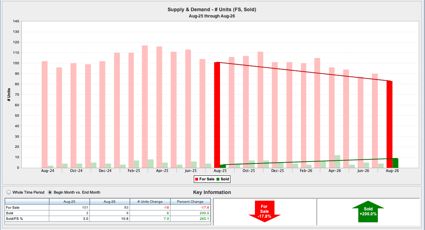
Task: Click the Feb-25 x-axis label
Action: (x=134, y=171)
